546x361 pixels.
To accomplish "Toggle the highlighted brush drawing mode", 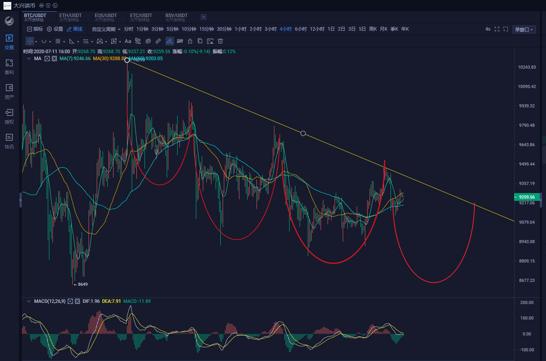I will 169,41.
